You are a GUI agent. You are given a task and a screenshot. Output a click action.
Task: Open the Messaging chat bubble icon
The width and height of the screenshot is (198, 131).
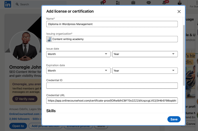coord(148,3)
